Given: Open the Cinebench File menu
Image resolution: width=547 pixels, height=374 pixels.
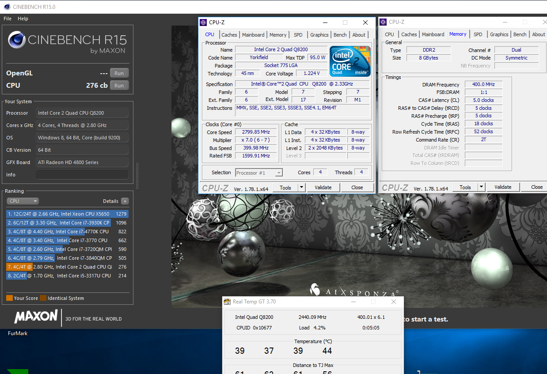Looking at the screenshot, I should (x=8, y=19).
